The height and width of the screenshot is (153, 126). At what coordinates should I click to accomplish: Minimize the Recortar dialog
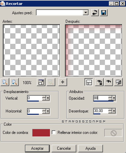point(112,4)
